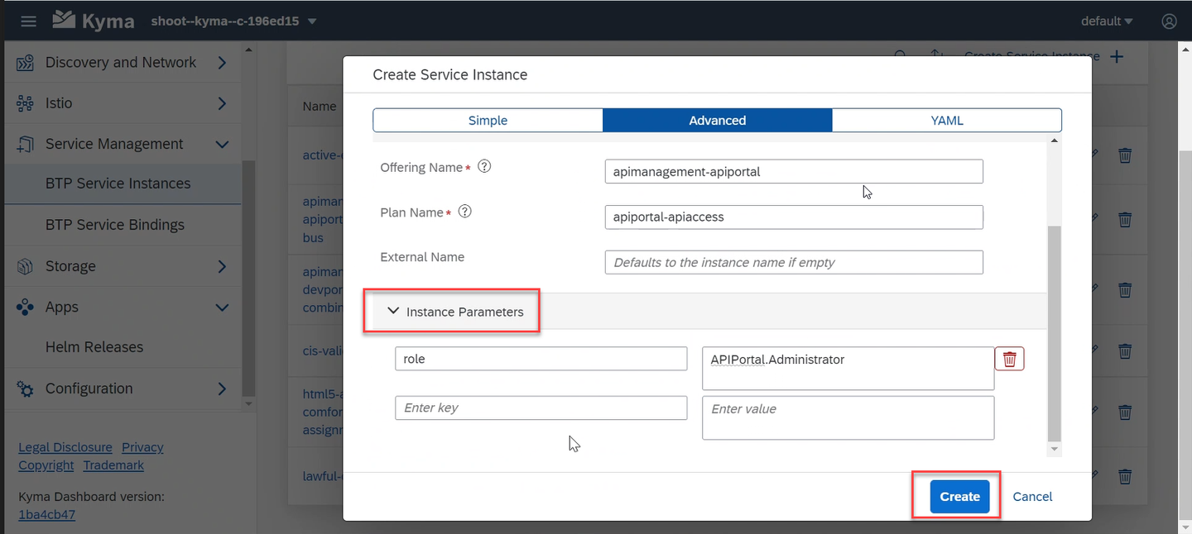Image resolution: width=1192 pixels, height=534 pixels.
Task: Open the Legal Disclosure link
Action: pos(65,447)
